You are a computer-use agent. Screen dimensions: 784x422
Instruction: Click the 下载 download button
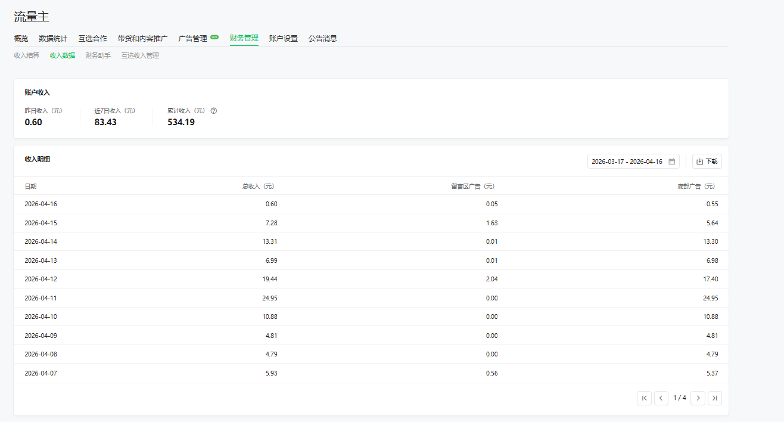(x=707, y=162)
